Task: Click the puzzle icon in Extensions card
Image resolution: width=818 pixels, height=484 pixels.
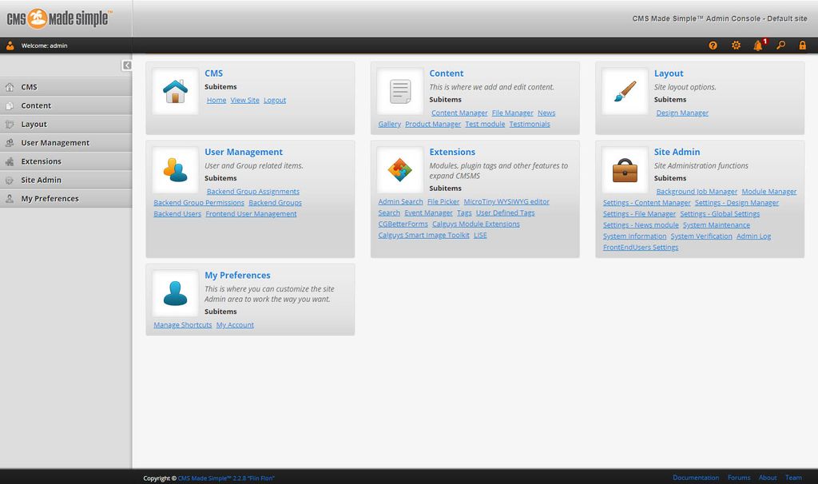Action: coord(400,170)
